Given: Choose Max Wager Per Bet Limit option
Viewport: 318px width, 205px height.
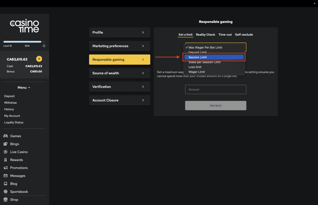Looking at the screenshot, I should tap(214, 47).
